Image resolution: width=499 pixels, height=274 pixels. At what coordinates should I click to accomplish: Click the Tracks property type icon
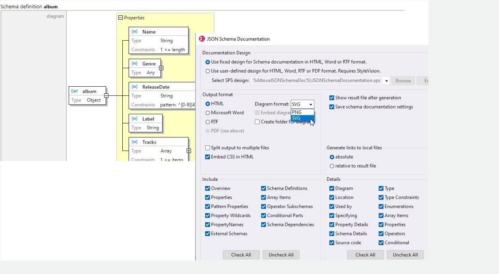tap(135, 142)
